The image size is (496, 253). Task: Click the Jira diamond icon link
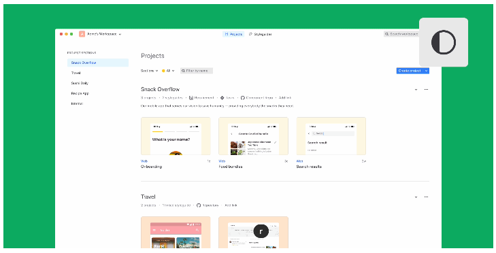222,98
